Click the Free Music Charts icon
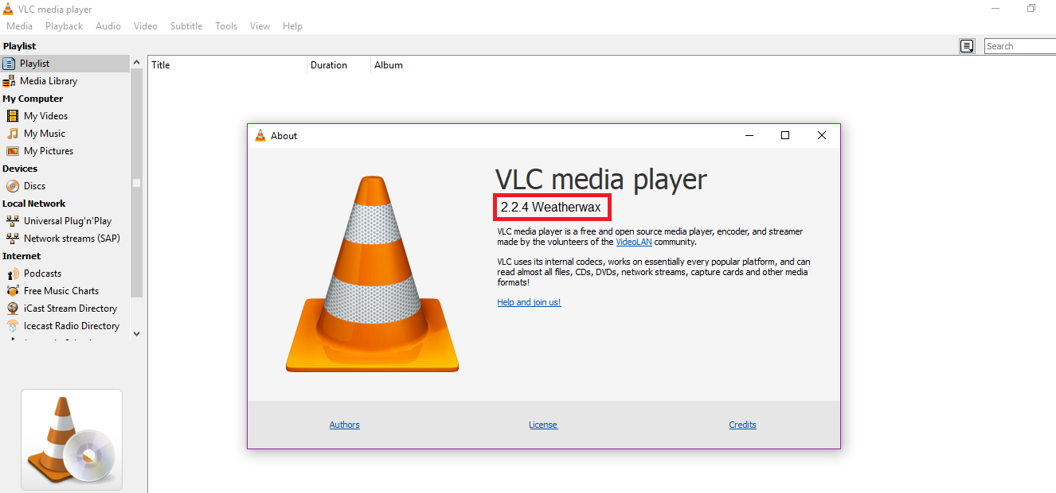 (x=13, y=291)
